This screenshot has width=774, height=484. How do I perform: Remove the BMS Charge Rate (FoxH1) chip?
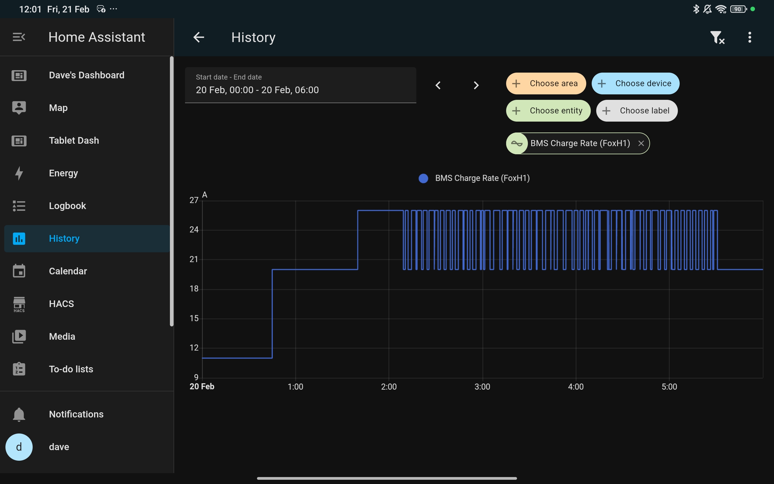(641, 143)
